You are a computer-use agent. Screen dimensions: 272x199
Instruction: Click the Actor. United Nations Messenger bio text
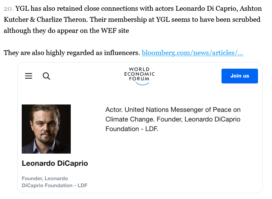(x=173, y=119)
